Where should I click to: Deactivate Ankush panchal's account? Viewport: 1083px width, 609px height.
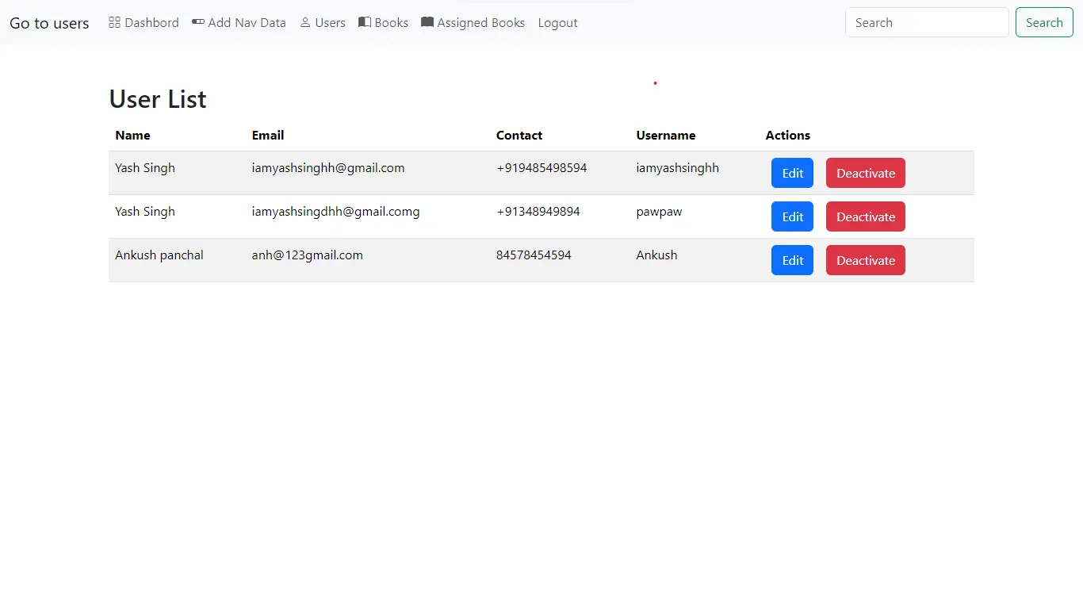(865, 260)
